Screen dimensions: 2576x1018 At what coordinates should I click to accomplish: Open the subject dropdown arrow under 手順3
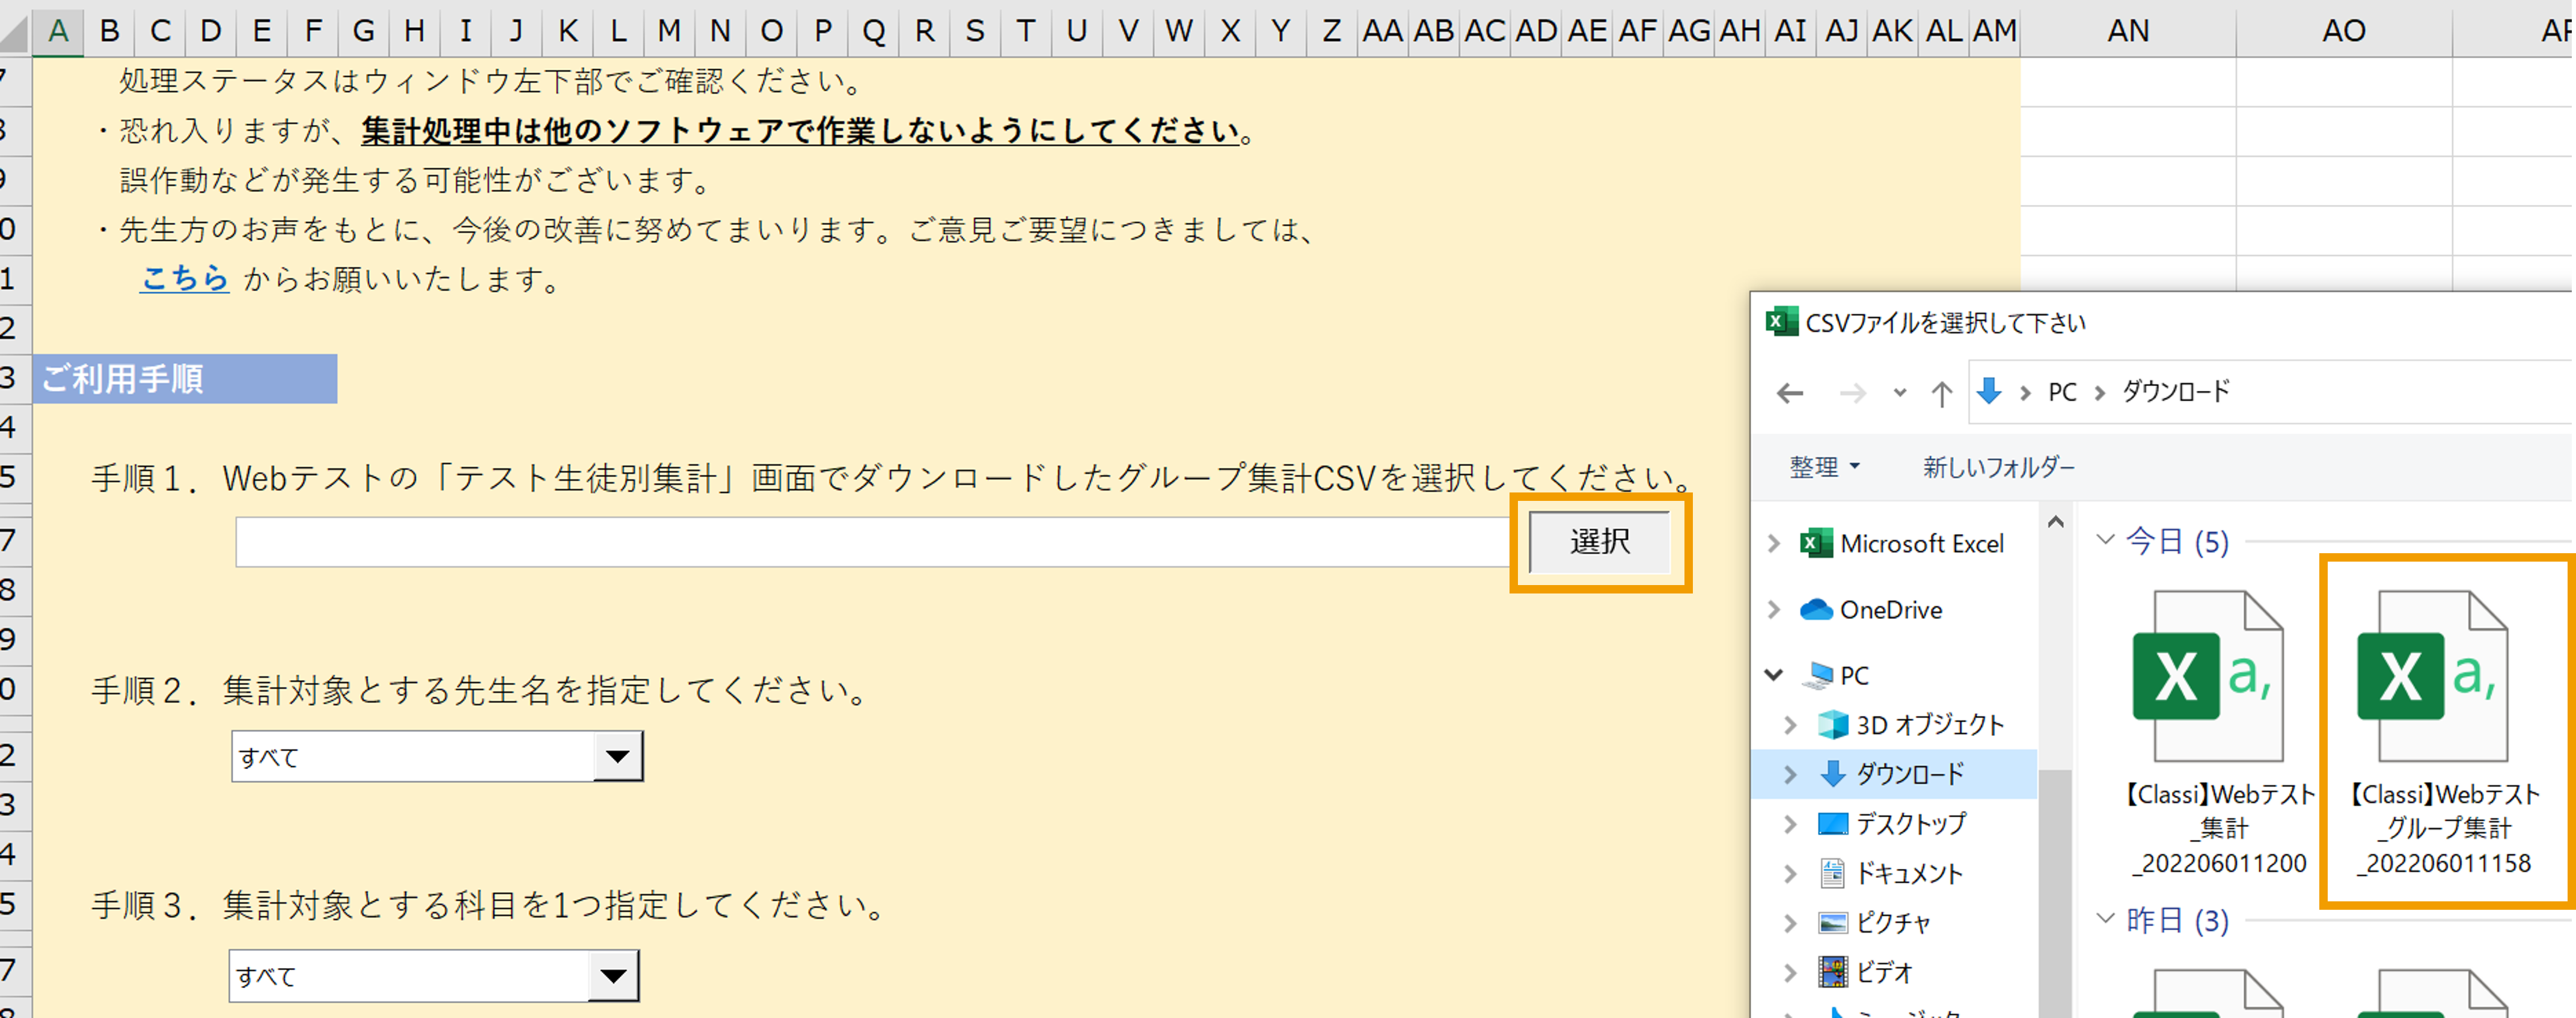613,975
